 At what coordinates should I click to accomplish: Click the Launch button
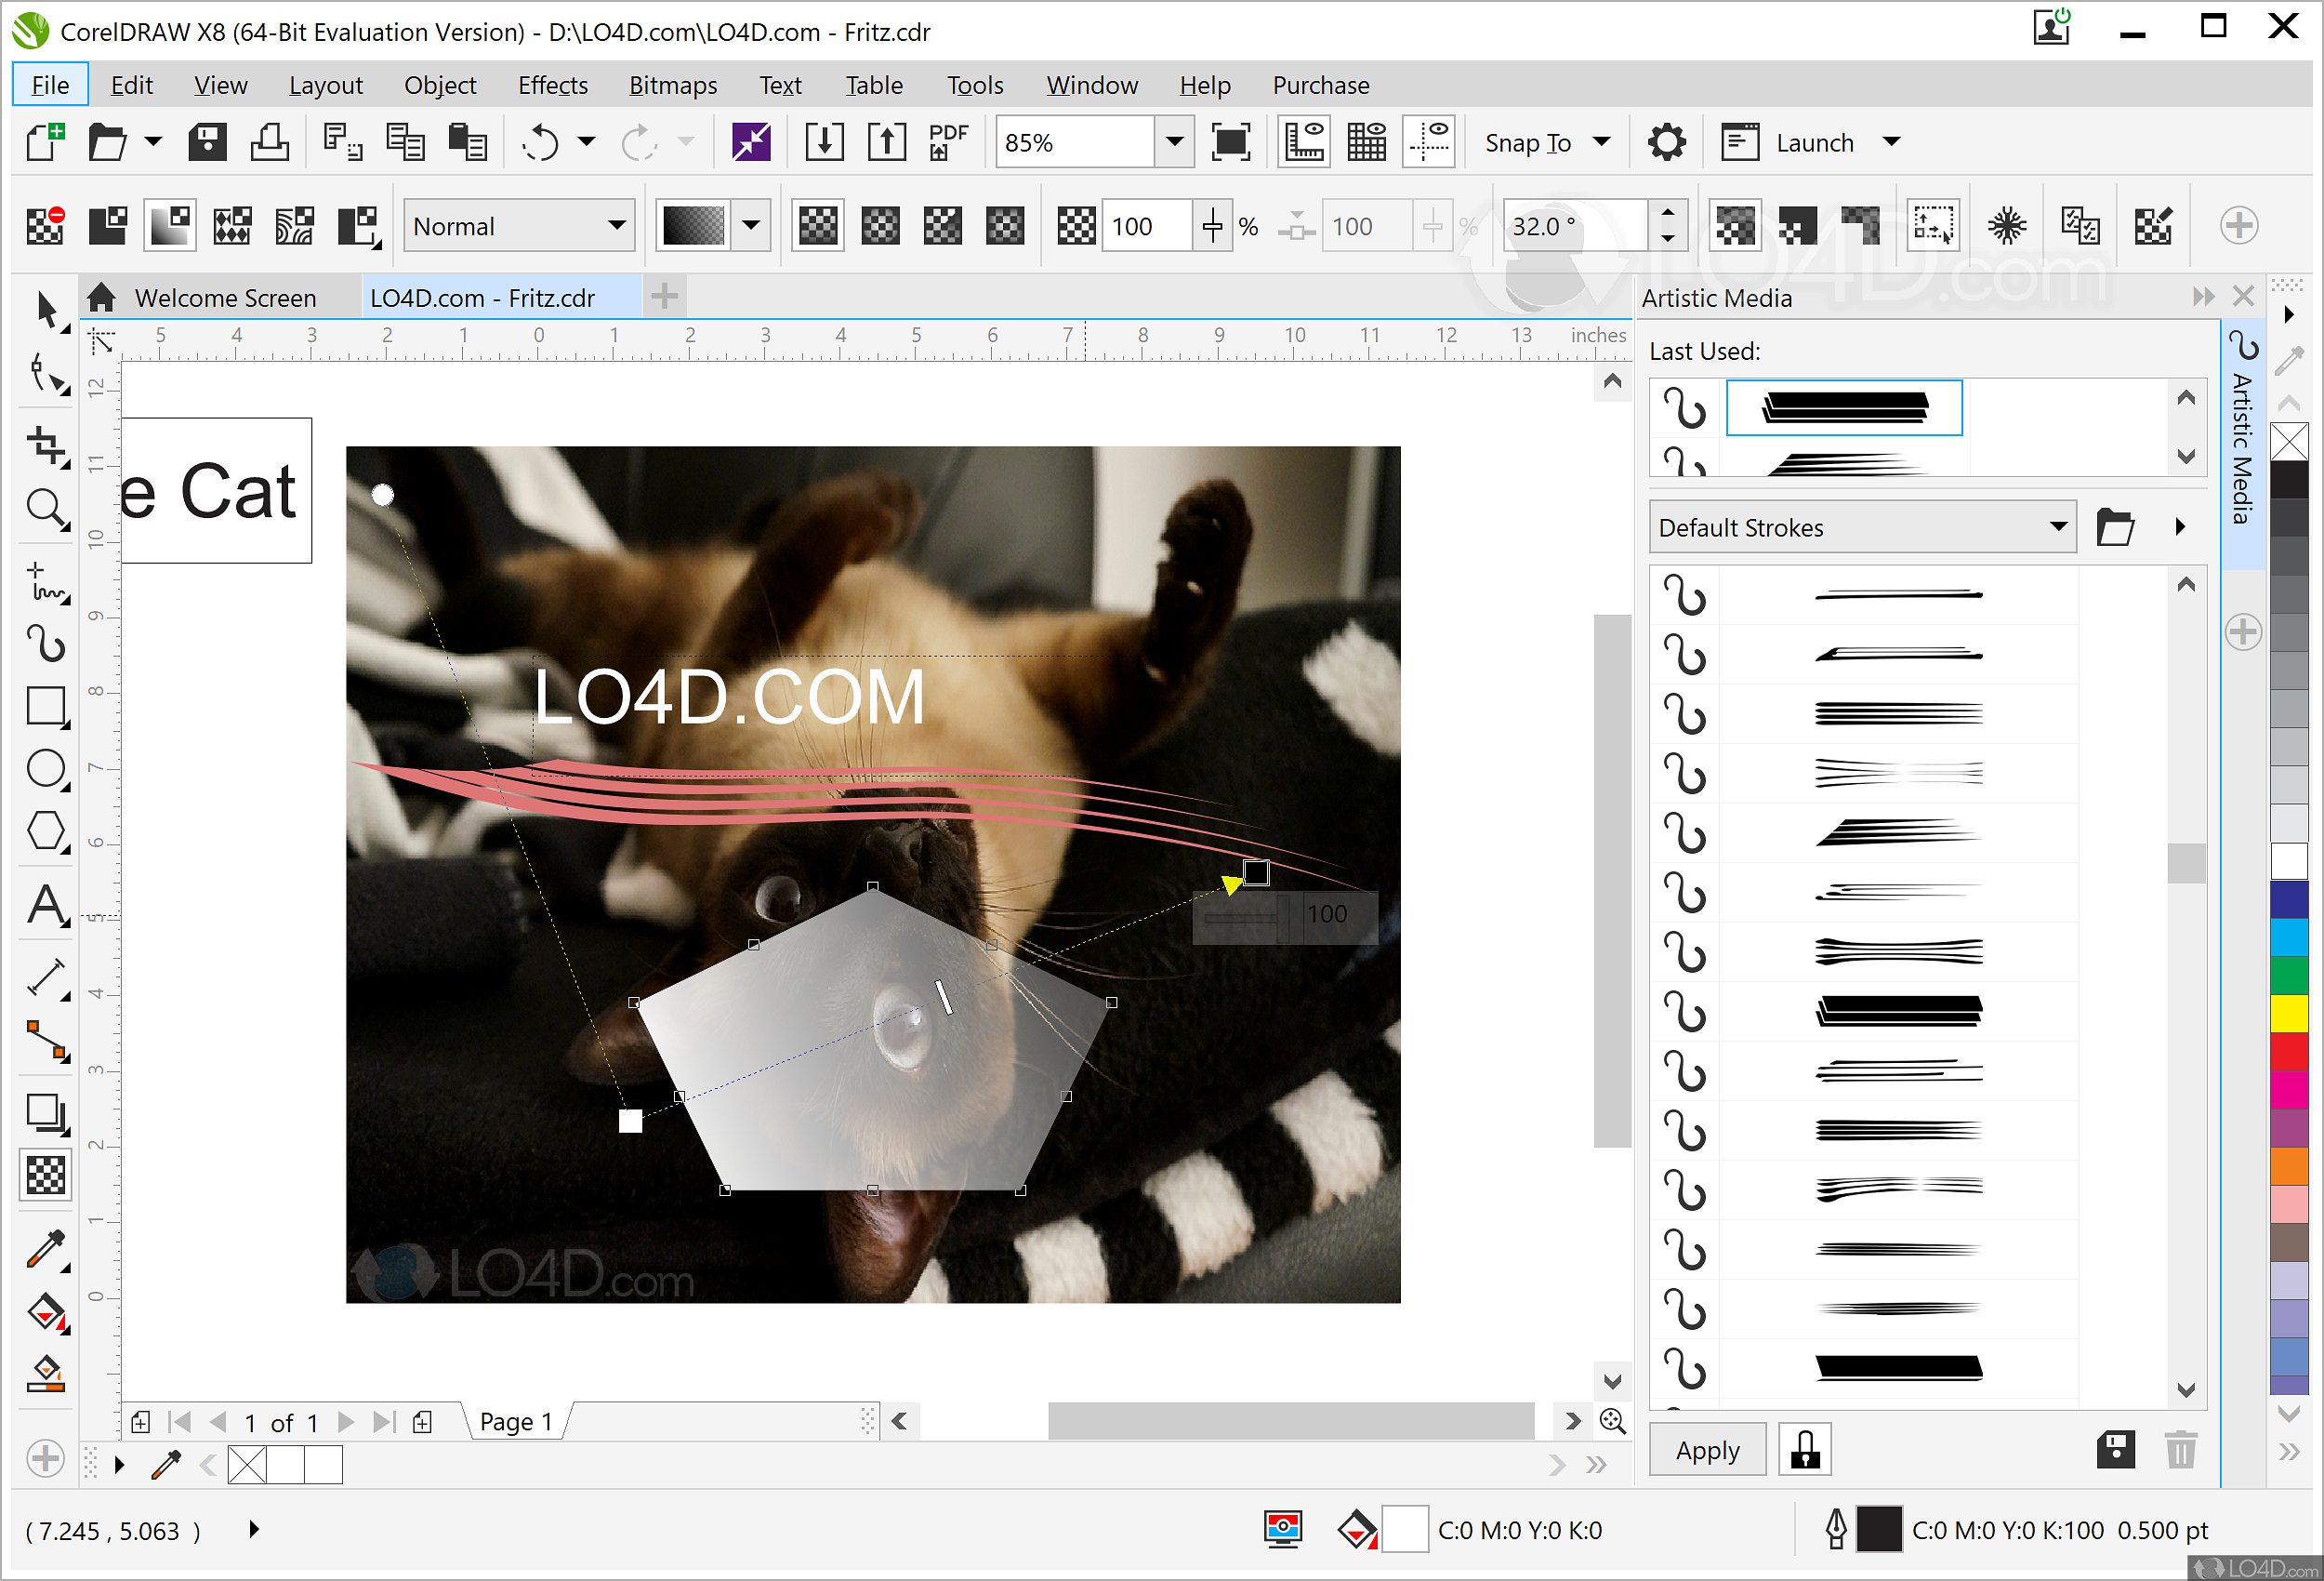pos(1813,142)
